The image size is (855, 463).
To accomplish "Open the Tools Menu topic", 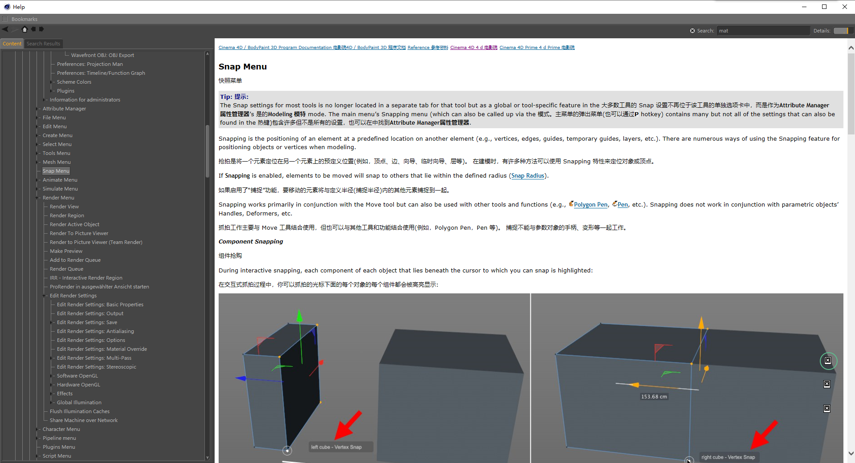I will [x=57, y=153].
